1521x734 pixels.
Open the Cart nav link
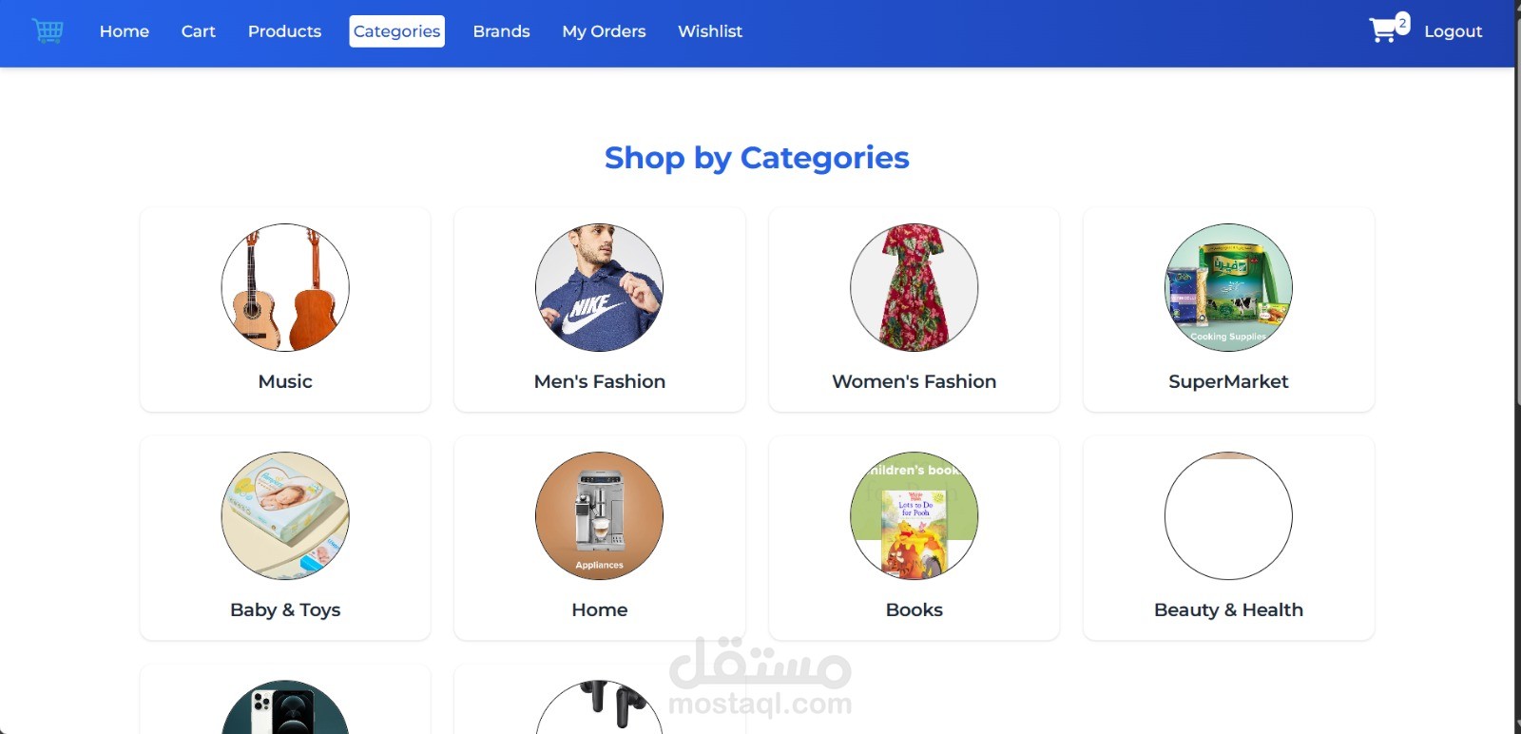coord(199,31)
